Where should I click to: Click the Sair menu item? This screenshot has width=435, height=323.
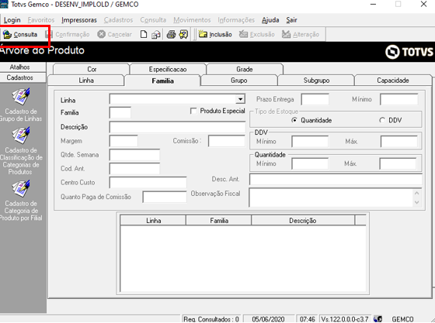point(291,20)
